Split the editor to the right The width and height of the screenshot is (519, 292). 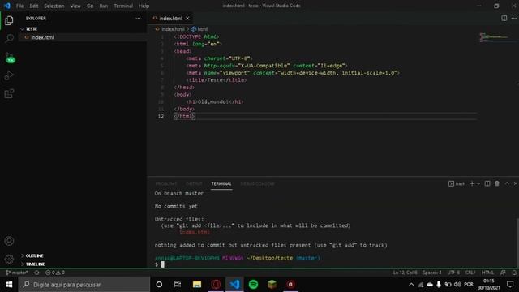point(504,18)
